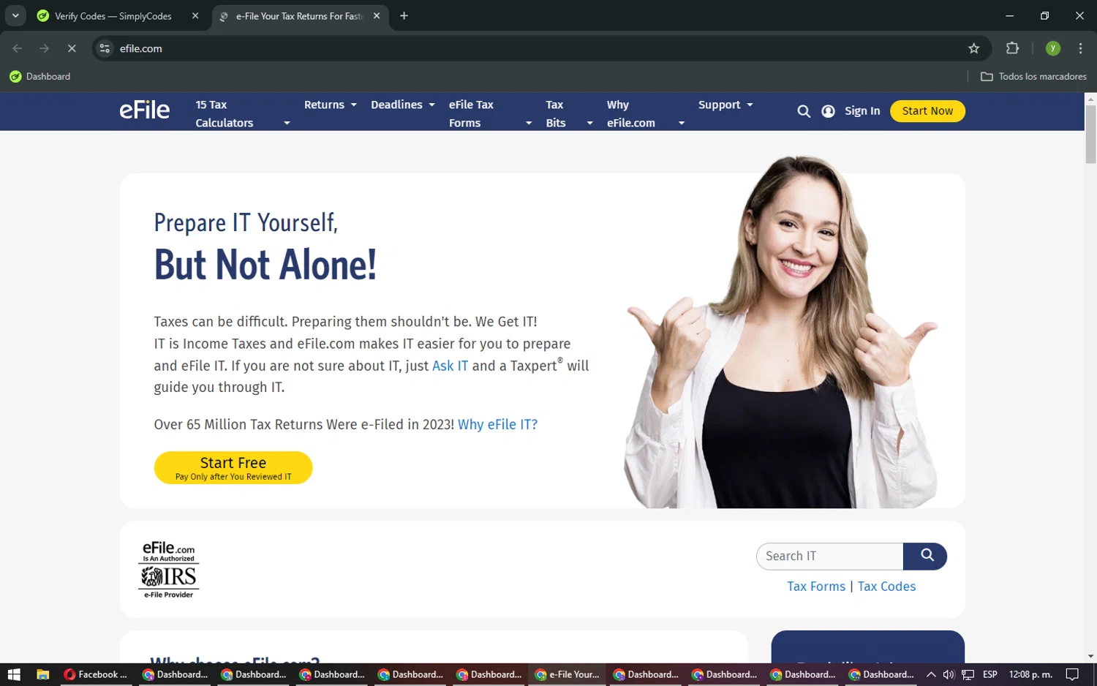The image size is (1097, 686).
Task: Open network settings from the tray
Action: tap(968, 674)
